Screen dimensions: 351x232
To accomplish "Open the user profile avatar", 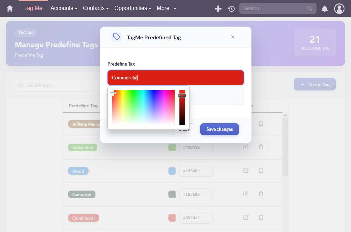I will point(339,9).
